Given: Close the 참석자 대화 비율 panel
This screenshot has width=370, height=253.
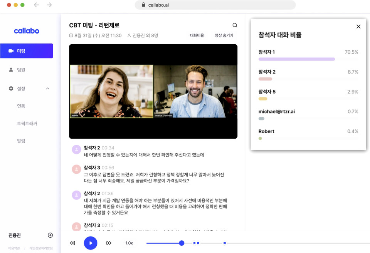Looking at the screenshot, I should point(358,26).
